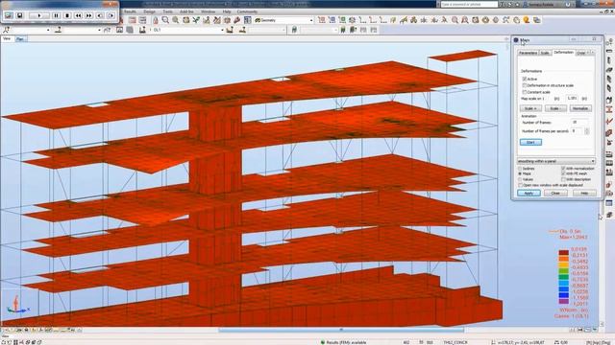Viewport: 615px width, 345px height.
Task: Switch to the View tab
Action: point(7,38)
